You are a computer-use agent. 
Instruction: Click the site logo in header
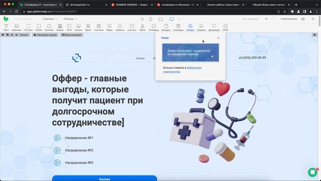point(77,58)
